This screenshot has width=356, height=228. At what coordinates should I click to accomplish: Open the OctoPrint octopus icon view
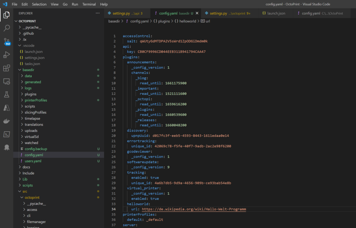click(x=7, y=148)
